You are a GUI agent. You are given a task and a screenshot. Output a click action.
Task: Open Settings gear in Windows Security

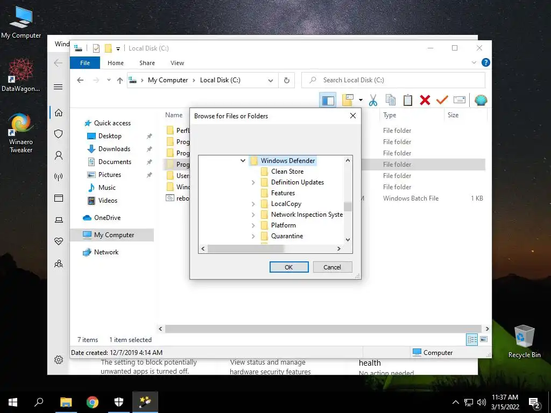click(x=59, y=360)
